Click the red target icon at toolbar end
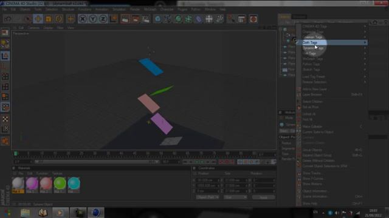This screenshot has height=218, width=389. pyautogui.click(x=253, y=19)
